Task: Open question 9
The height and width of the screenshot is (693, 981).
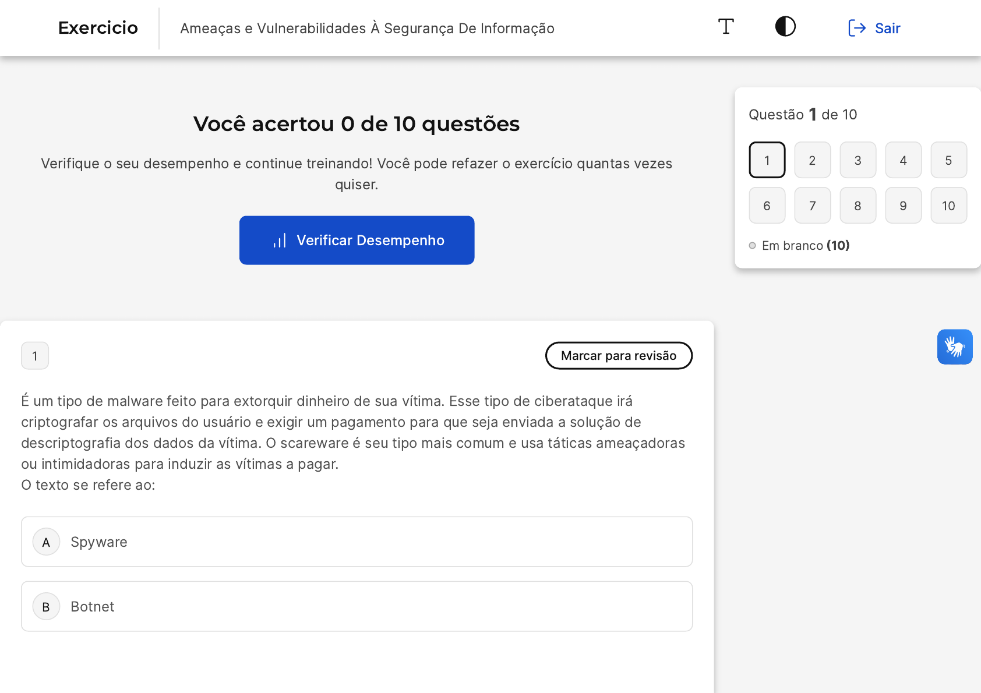Action: tap(903, 206)
